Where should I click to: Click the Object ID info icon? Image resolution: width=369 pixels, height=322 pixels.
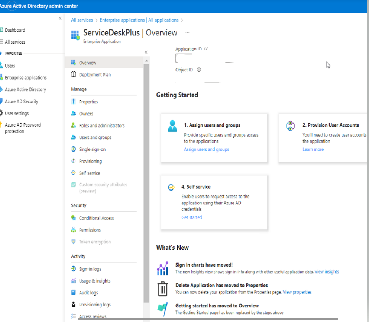click(x=199, y=70)
